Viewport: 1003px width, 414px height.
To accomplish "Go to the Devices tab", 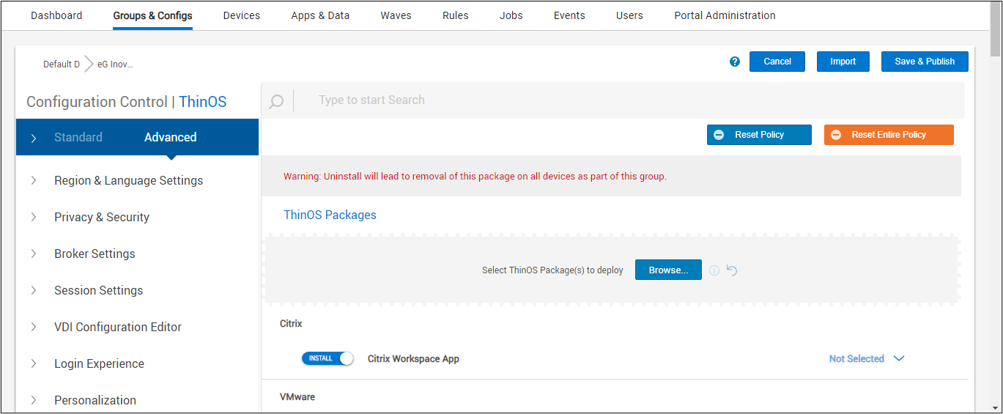I will tap(242, 15).
